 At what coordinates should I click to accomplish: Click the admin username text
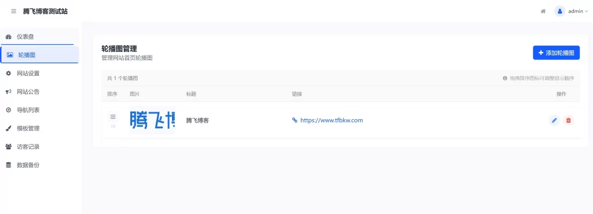(x=576, y=12)
